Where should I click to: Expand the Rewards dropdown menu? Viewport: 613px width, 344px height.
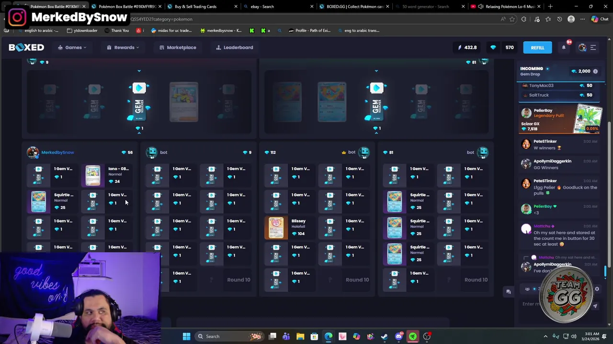pos(123,47)
